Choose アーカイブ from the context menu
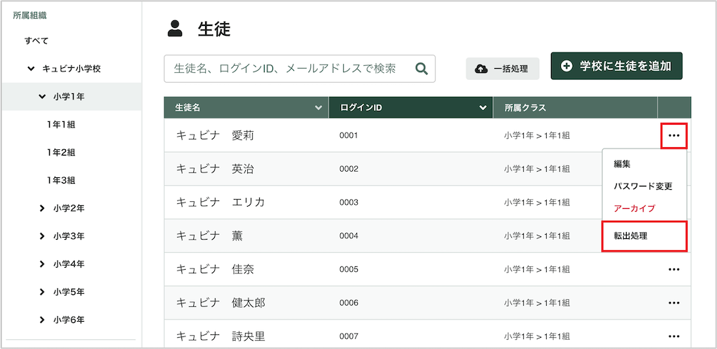 tap(634, 208)
